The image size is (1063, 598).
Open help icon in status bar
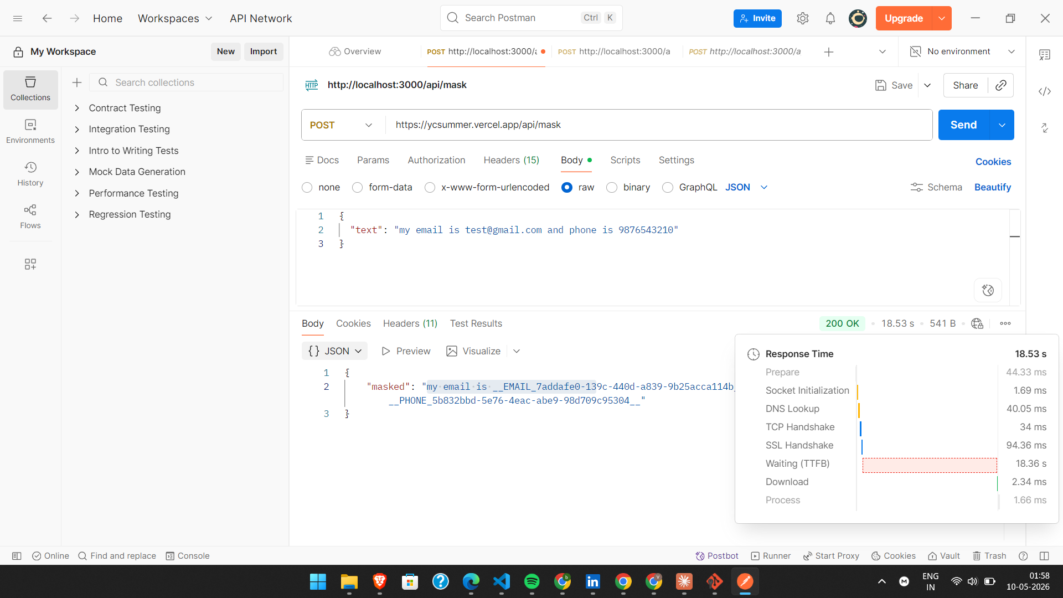coord(1023,556)
